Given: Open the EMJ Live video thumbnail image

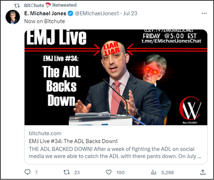Looking at the screenshot, I should 116,77.
